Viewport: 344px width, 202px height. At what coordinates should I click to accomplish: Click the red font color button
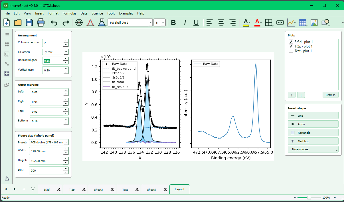point(257,23)
